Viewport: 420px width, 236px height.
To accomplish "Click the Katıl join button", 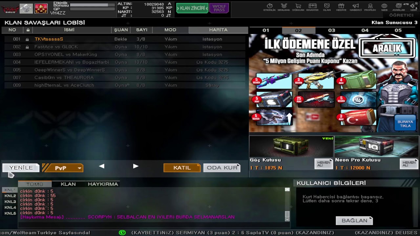I will pyautogui.click(x=182, y=168).
